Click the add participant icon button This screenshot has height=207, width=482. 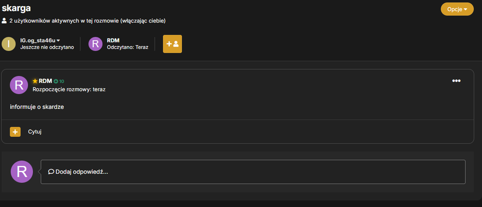[172, 44]
